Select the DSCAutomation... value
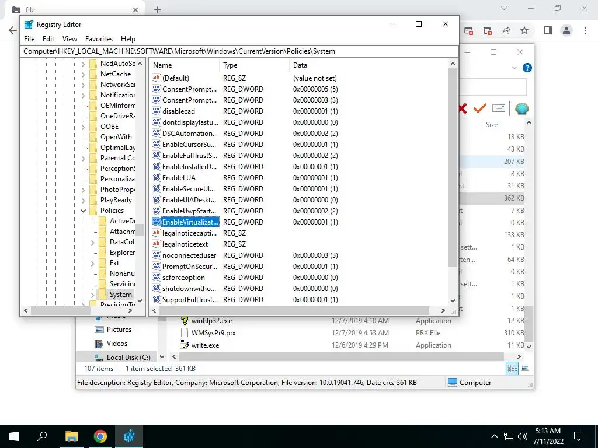Viewport: 598px width, 448px height. coord(190,134)
